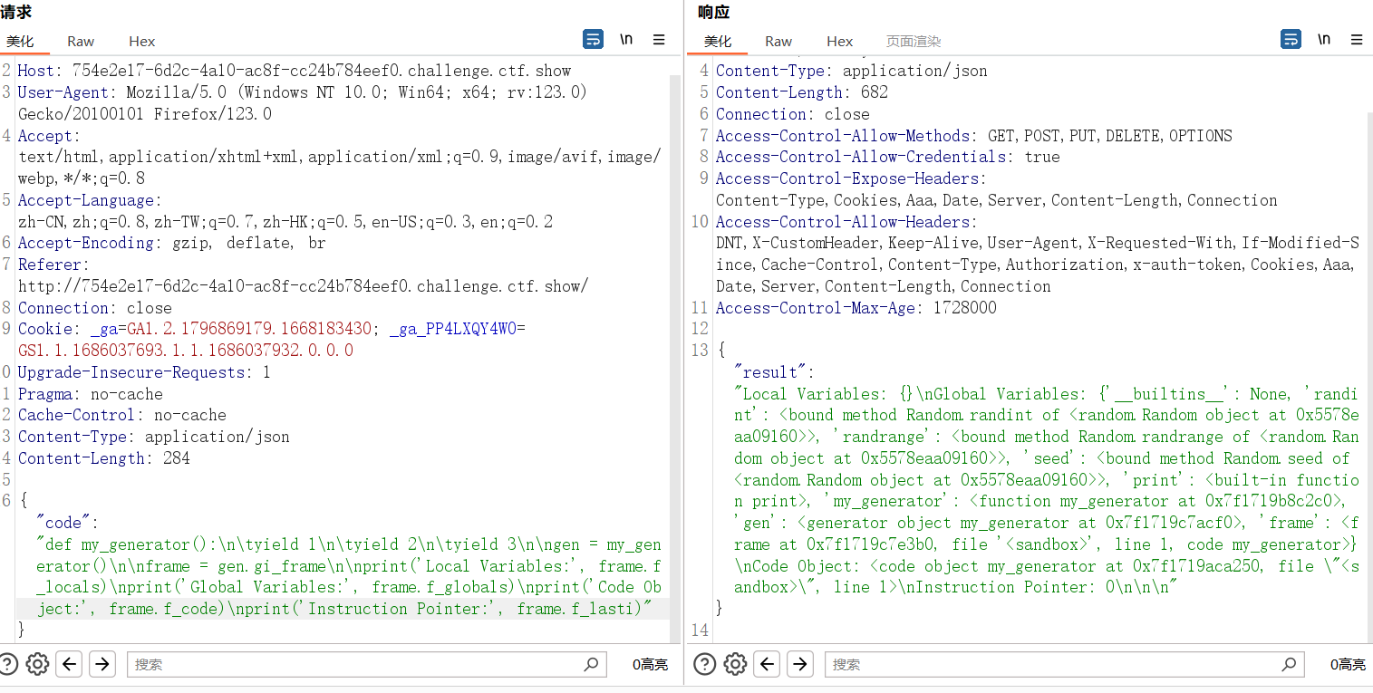1373x693 pixels.
Task: Open the 页面渲染 response tab
Action: (914, 41)
